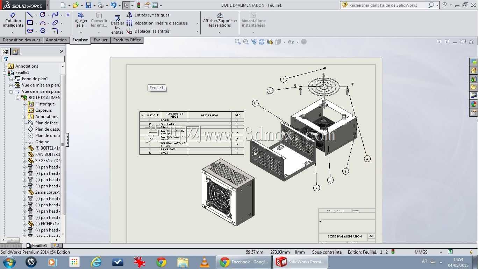The image size is (479, 269).
Task: Switch to the Produits Office tab
Action: tap(127, 40)
